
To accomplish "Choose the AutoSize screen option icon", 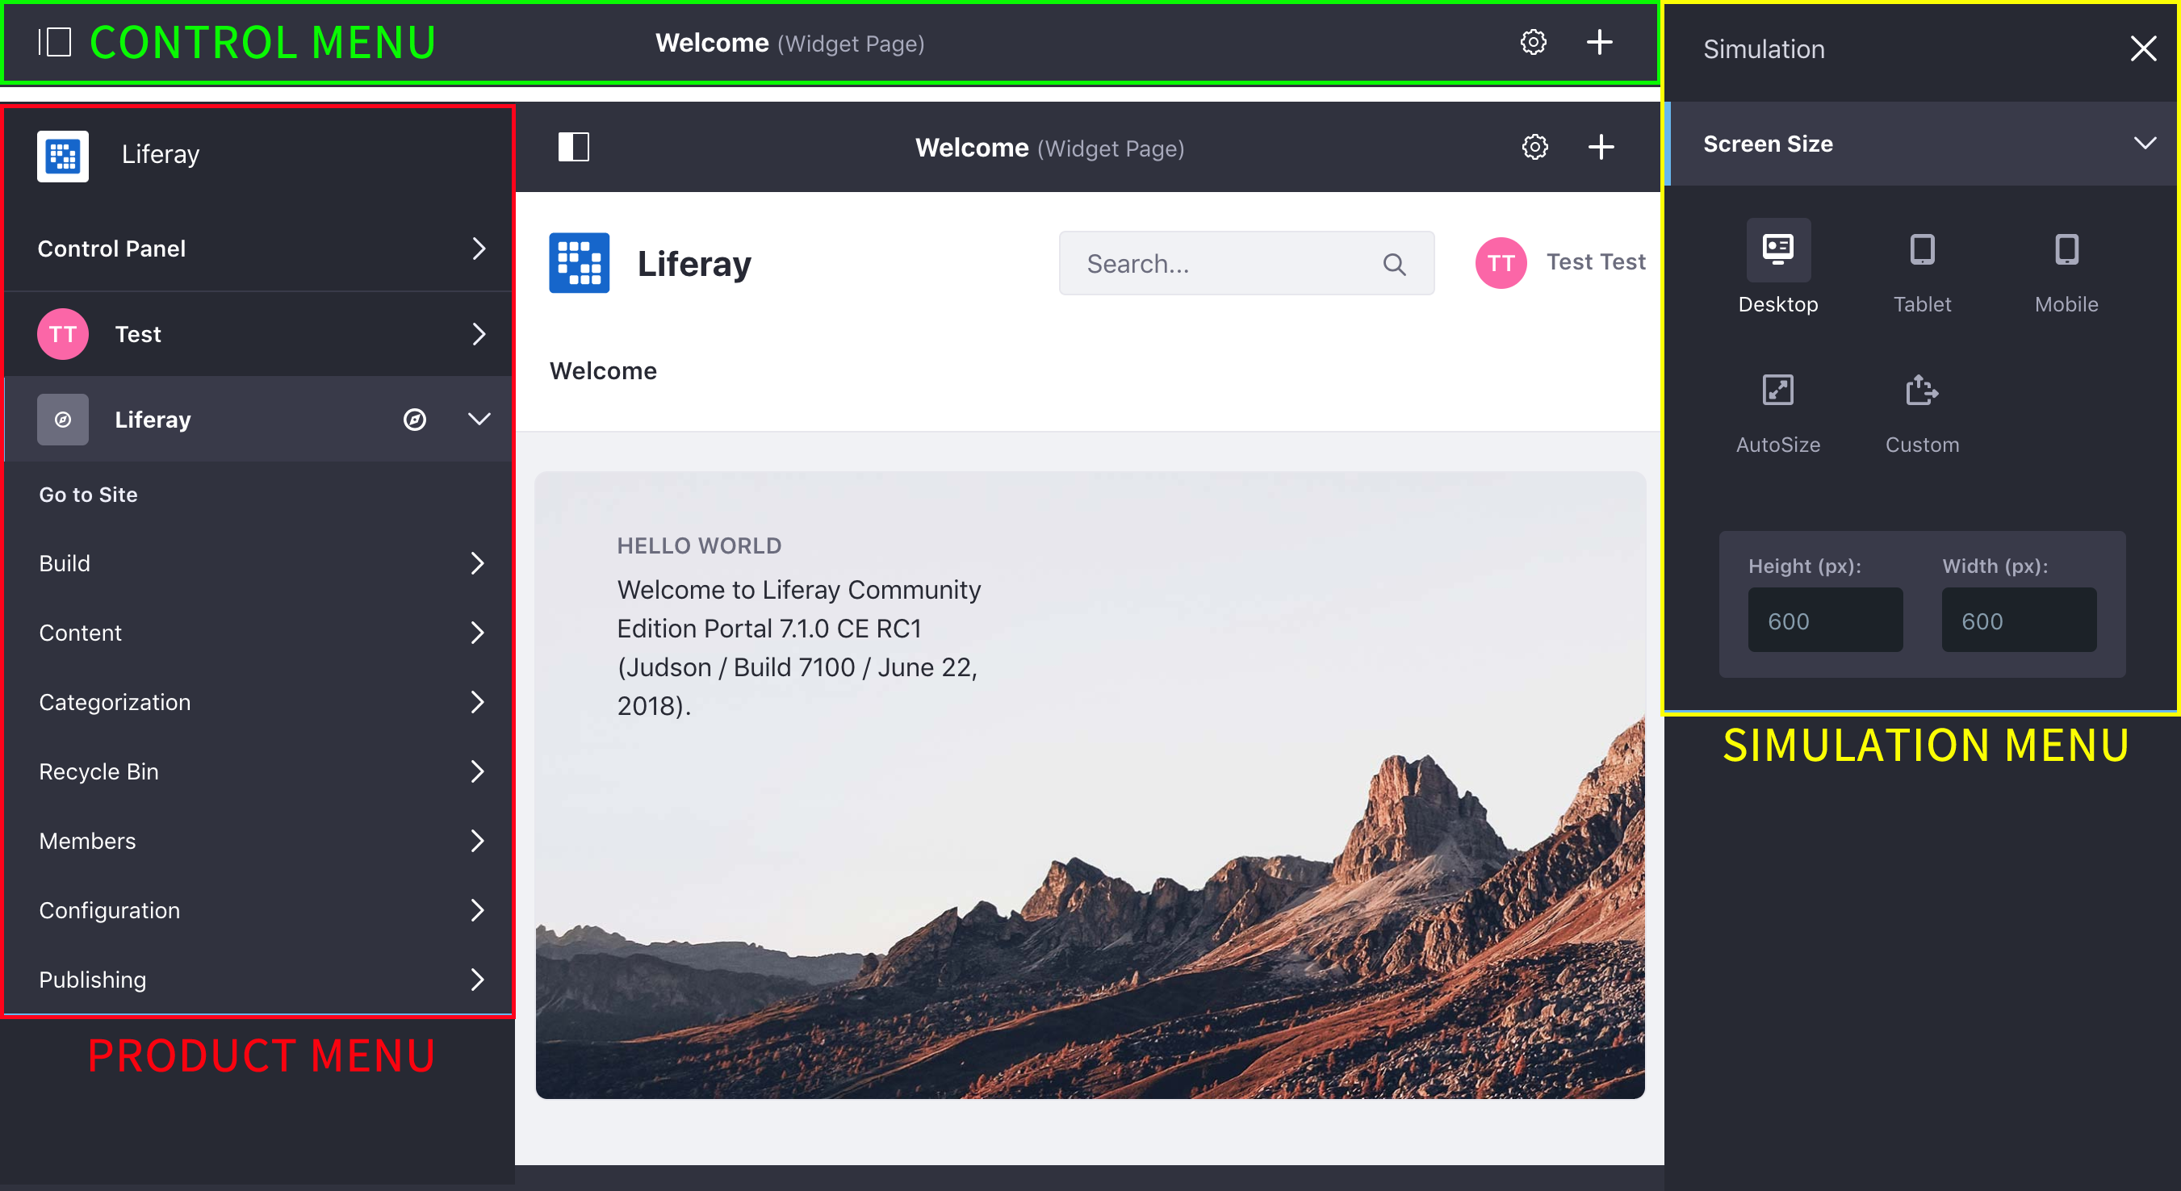I will 1778,391.
